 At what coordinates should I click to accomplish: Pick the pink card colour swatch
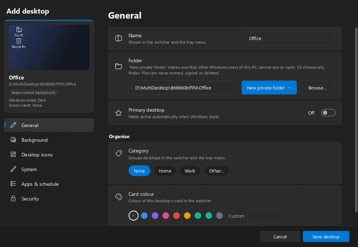click(x=166, y=215)
